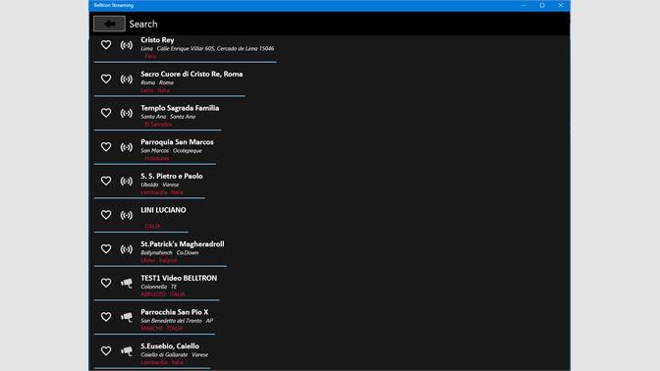
Task: Add St.Patrick's Magheradroll to favorites
Action: coord(106,249)
